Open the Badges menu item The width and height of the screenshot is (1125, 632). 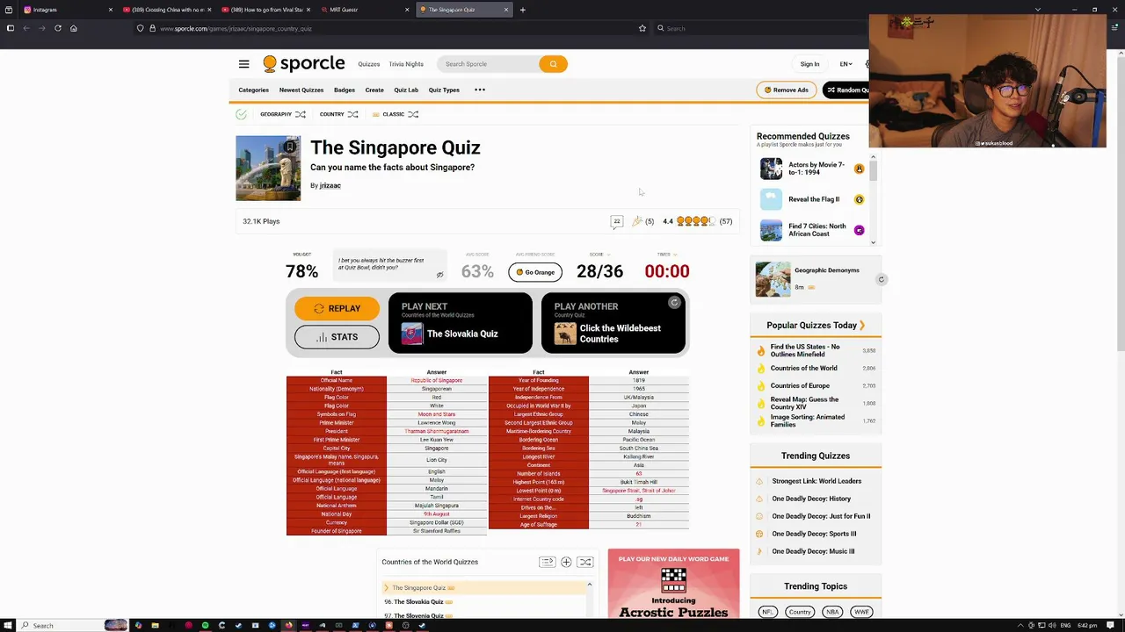tap(345, 90)
